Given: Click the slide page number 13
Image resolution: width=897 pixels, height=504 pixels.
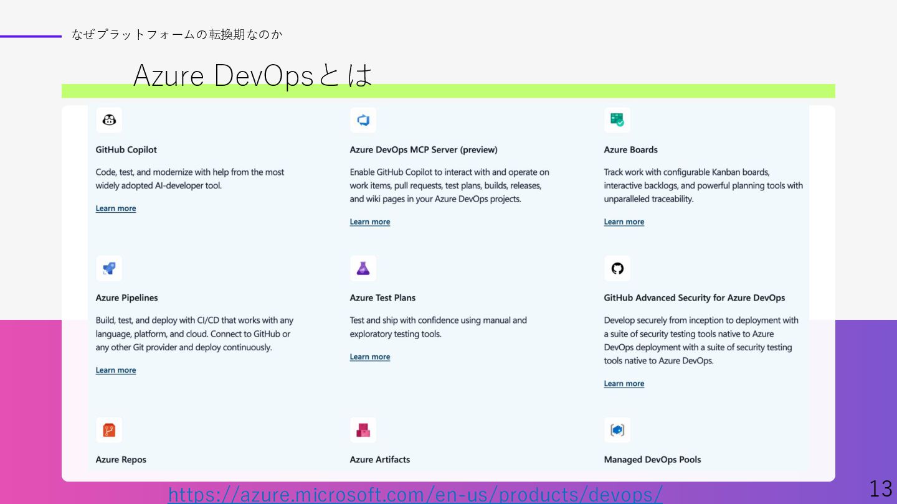Looking at the screenshot, I should 881,488.
